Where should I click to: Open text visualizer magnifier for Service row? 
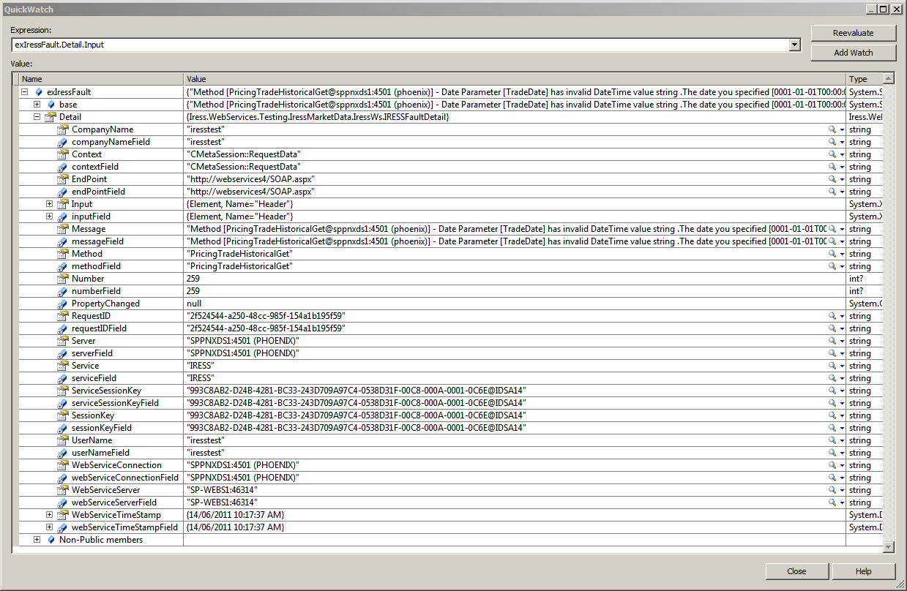click(832, 366)
